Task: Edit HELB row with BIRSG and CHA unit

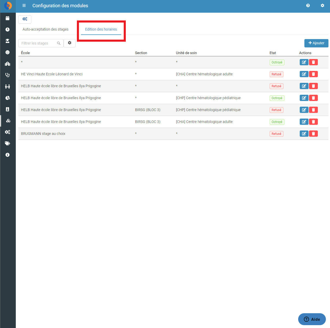Action: click(304, 122)
